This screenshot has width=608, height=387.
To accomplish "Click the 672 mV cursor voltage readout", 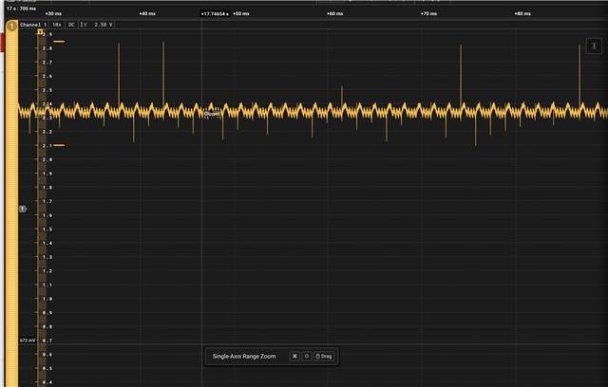I will [28, 341].
